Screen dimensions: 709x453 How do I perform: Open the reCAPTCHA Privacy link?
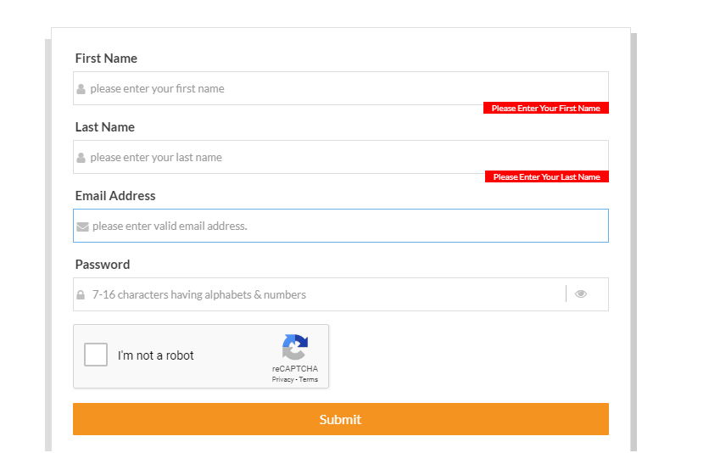(x=282, y=380)
